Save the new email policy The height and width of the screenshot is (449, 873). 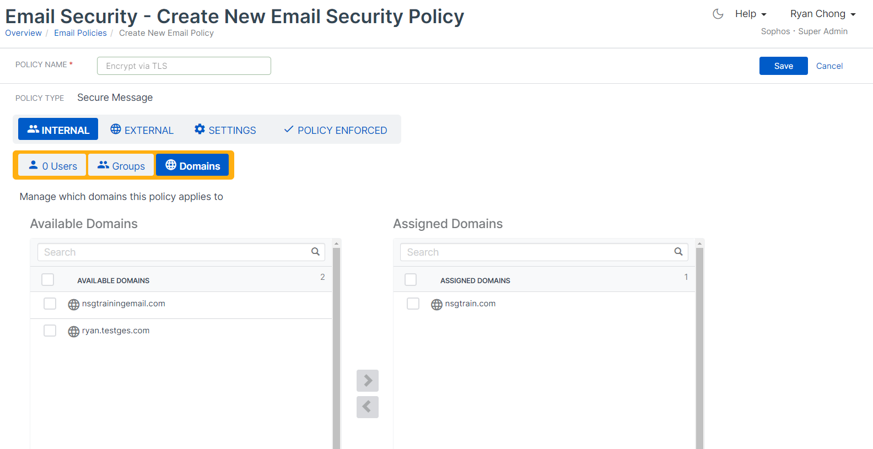point(783,66)
